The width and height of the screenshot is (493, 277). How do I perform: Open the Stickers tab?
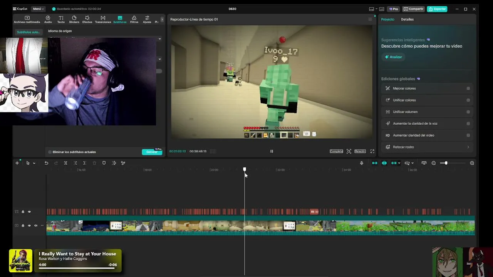pos(74,20)
